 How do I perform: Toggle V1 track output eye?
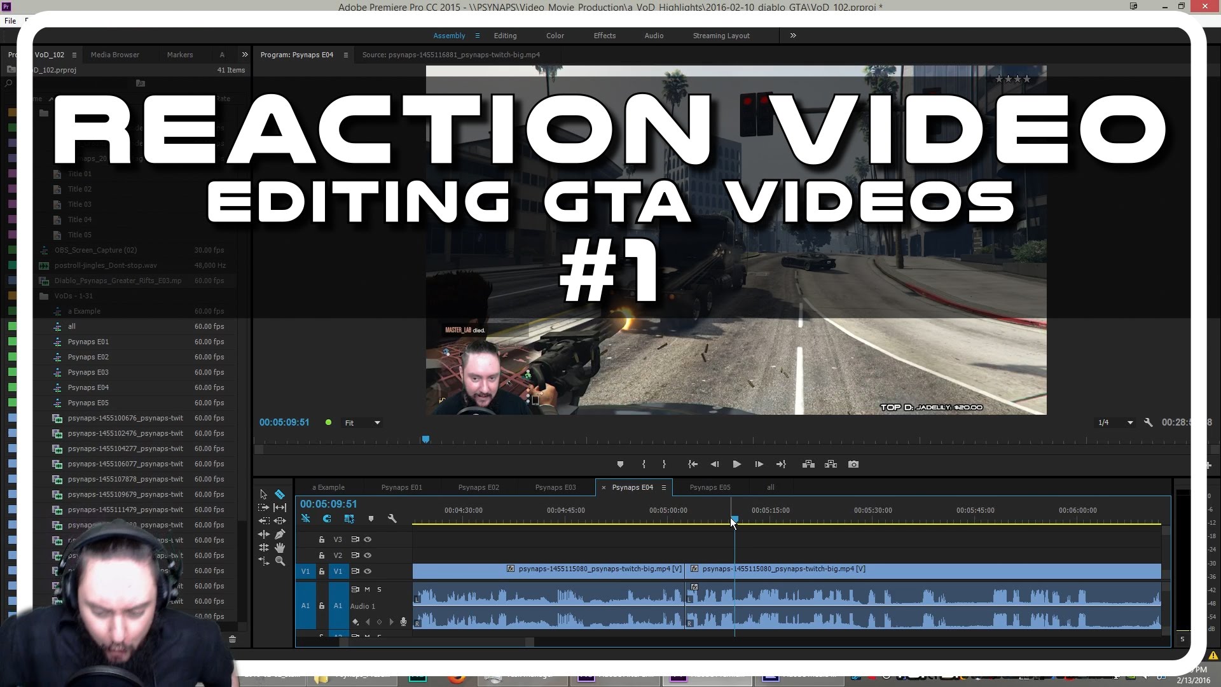pyautogui.click(x=368, y=571)
